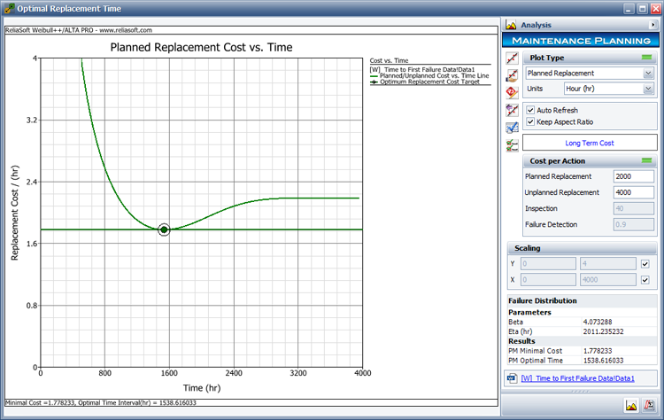Click the green checklist icon in the sidebar

(512, 144)
